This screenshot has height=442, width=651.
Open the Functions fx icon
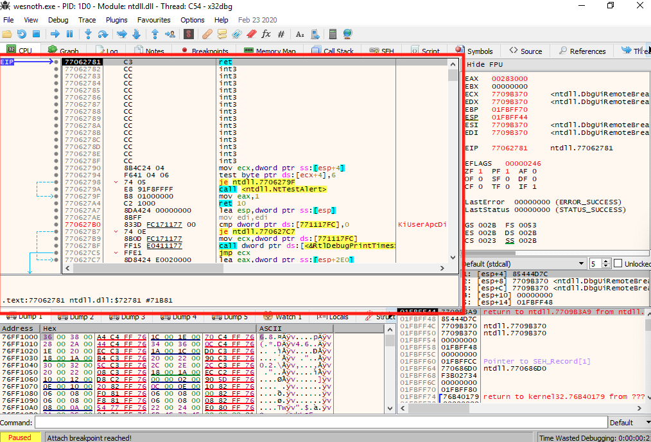pos(266,34)
